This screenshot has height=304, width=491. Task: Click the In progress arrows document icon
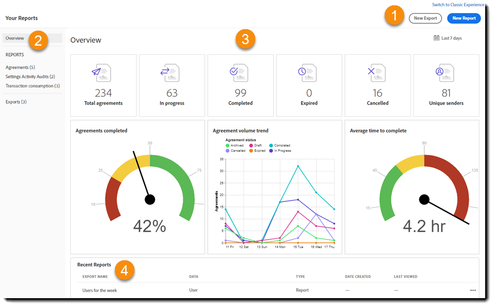pos(170,73)
